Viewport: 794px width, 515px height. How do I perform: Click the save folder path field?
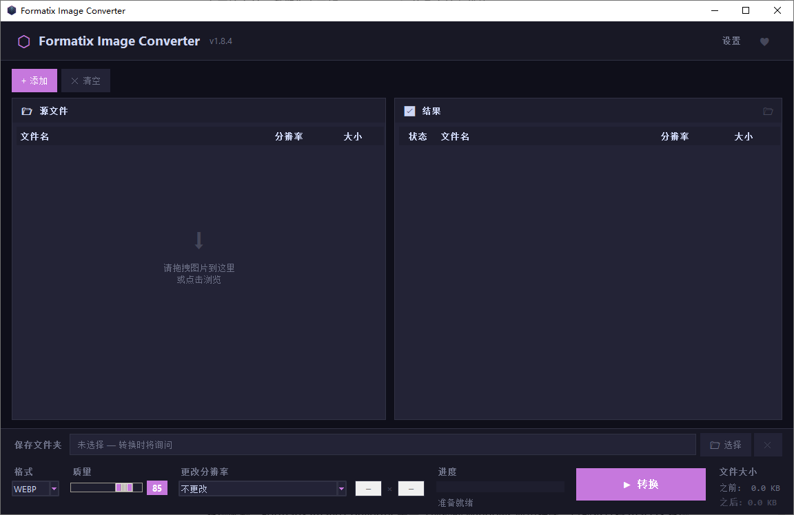click(383, 445)
